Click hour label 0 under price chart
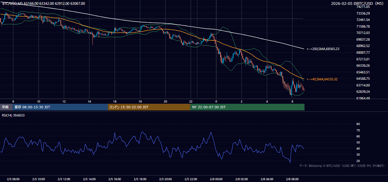The width and height of the screenshot is (388, 182). 216,101
